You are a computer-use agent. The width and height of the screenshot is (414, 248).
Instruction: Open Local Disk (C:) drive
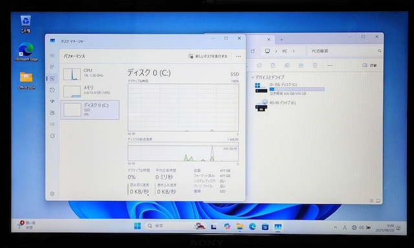[x=289, y=88]
